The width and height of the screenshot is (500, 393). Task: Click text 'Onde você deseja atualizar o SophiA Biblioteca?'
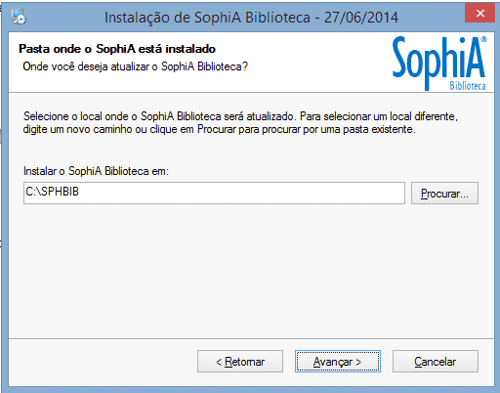(x=136, y=66)
